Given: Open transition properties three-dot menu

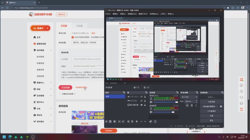Looking at the screenshot, I should point(196,105).
